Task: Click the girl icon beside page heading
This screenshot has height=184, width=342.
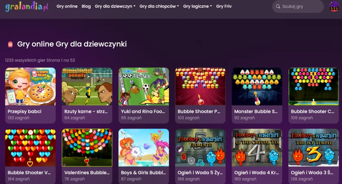Action: coord(10,44)
